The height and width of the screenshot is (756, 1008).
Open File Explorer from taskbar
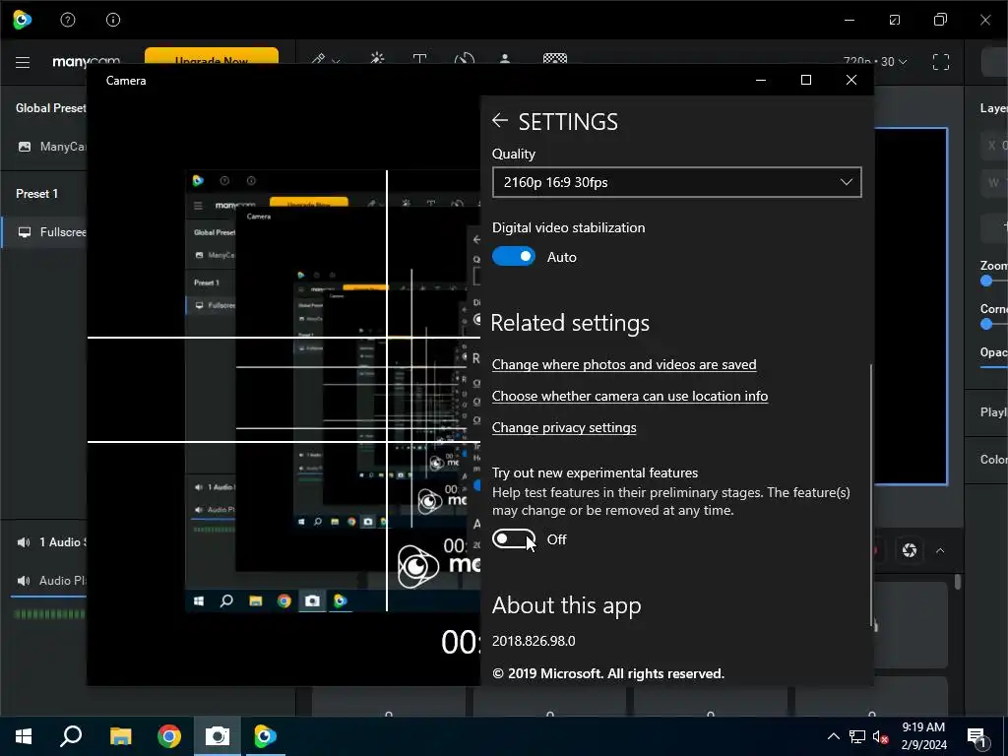[120, 736]
